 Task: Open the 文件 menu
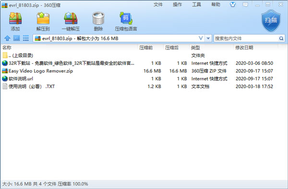(x=158, y=5)
